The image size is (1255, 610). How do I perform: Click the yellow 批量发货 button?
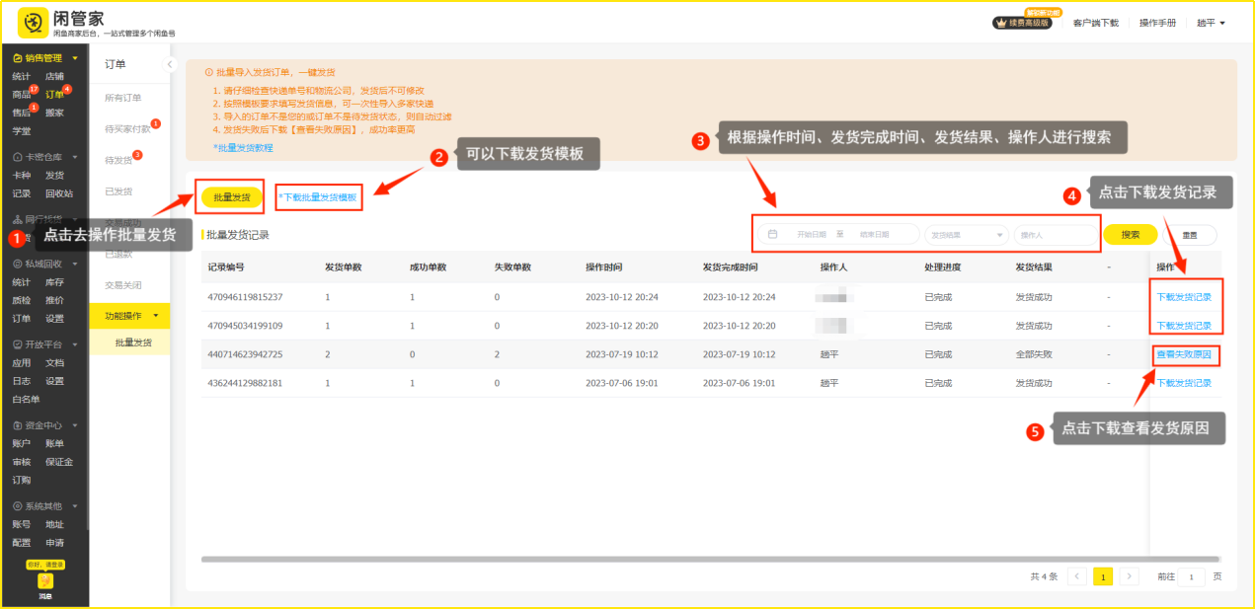(x=232, y=197)
